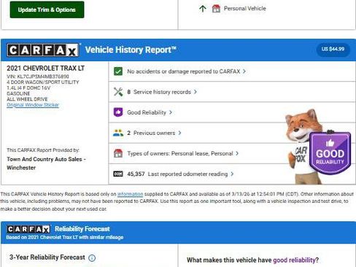
Task: Select the Vehicle History Report title
Action: [131, 50]
